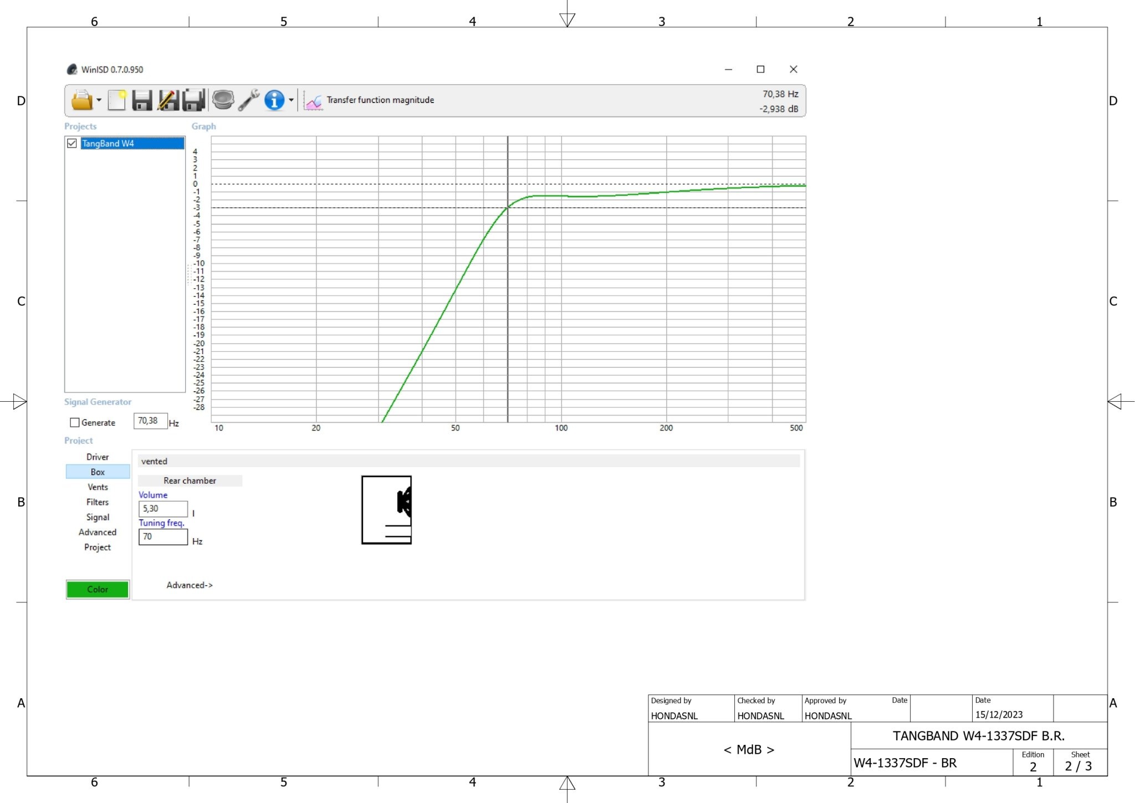Switch to the Filters tab
Image resolution: width=1135 pixels, height=803 pixels.
(98, 502)
